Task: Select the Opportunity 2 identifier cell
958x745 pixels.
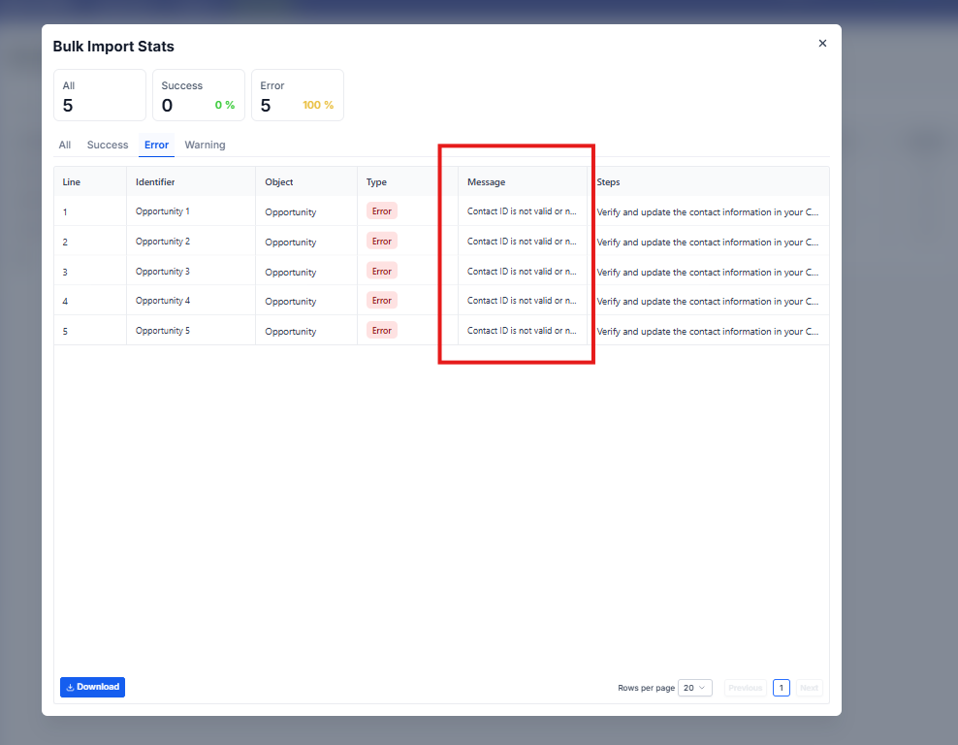Action: click(x=163, y=242)
